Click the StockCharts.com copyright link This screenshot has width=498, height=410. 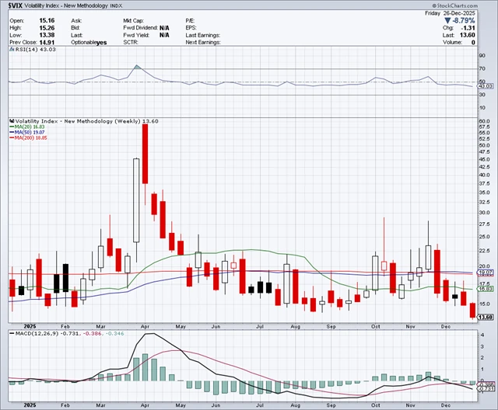click(464, 5)
